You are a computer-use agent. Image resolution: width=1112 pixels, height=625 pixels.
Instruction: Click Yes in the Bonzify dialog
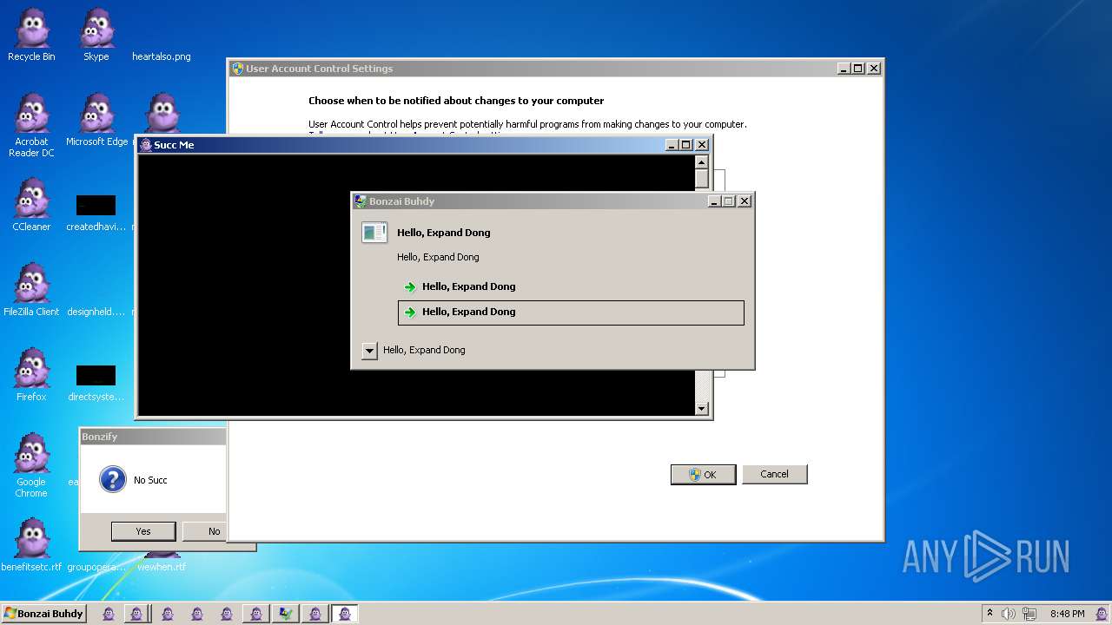143,531
